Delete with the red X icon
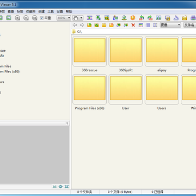The width and height of the screenshot is (196, 196). click(x=133, y=25)
